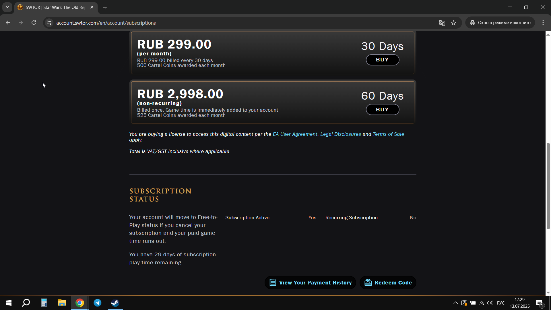The height and width of the screenshot is (310, 551).
Task: View site information icon beside the URL
Action: tap(49, 23)
